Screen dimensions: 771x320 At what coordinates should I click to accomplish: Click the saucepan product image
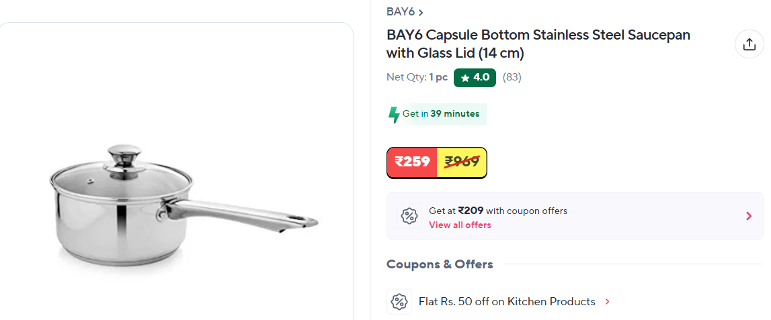(x=182, y=203)
